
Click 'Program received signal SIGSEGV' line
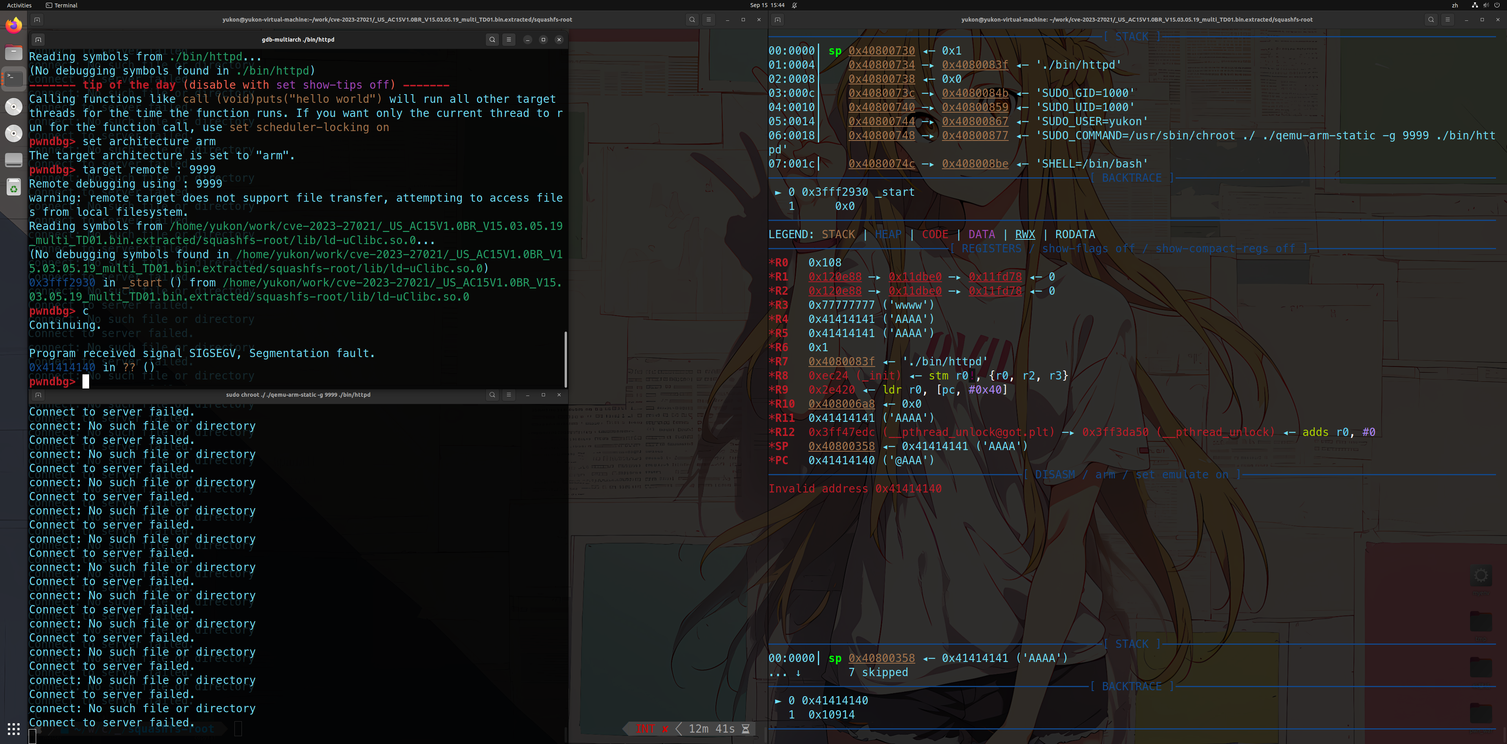202,353
